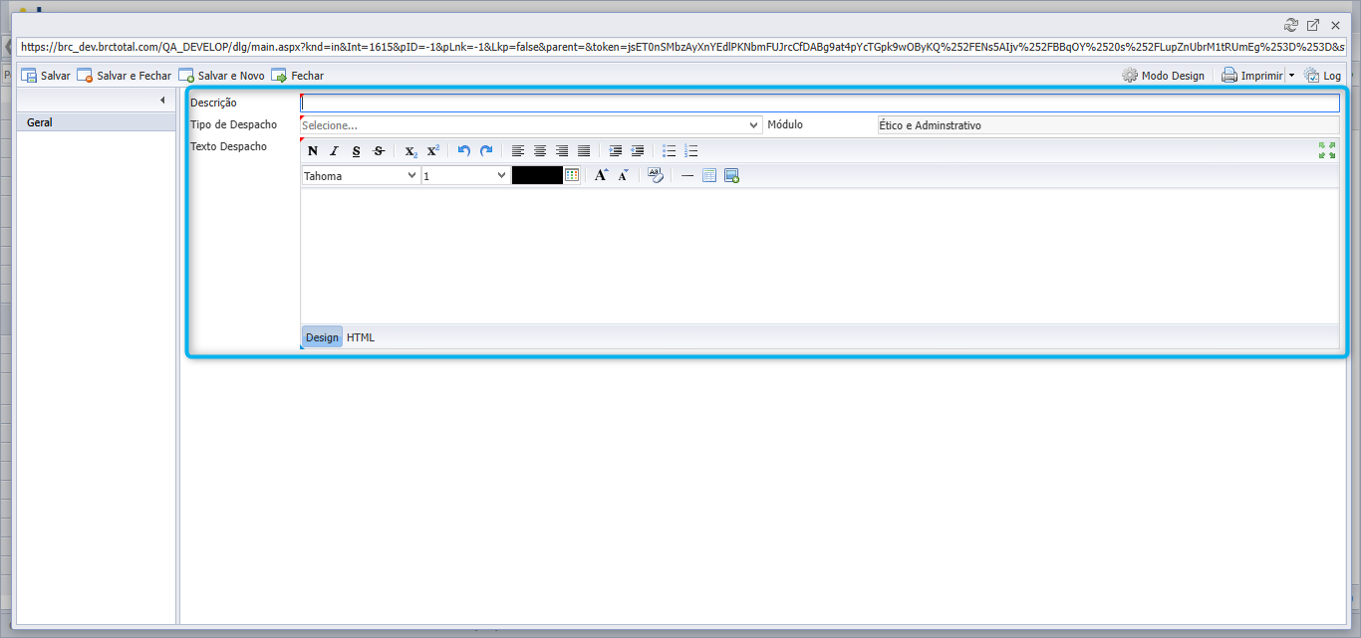1361x638 pixels.
Task: Align text to the right
Action: tap(562, 151)
